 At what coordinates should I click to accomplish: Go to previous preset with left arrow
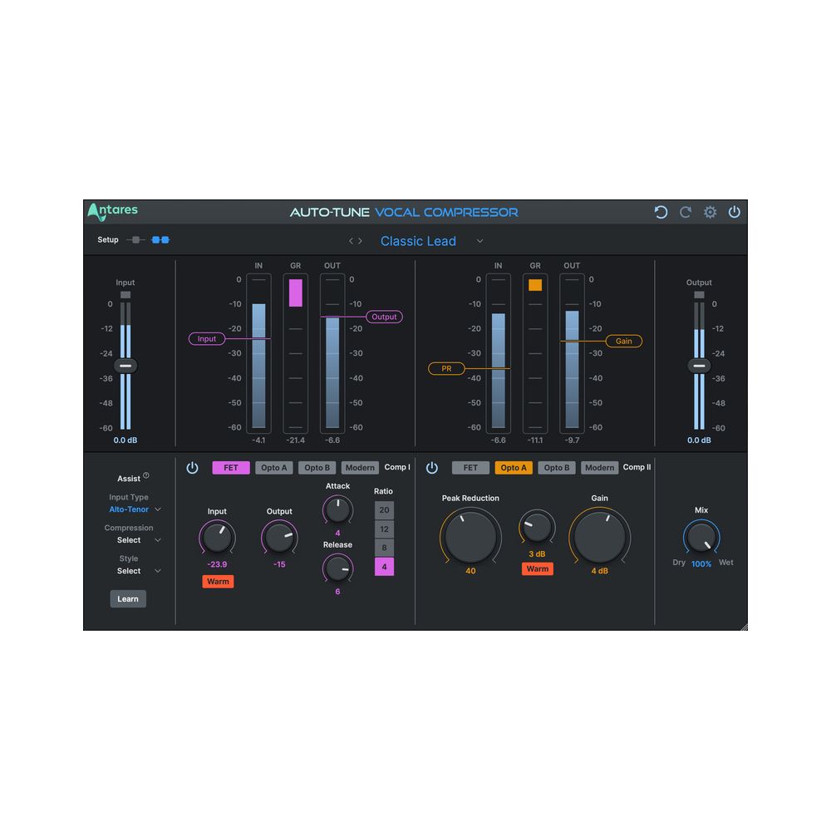point(352,241)
